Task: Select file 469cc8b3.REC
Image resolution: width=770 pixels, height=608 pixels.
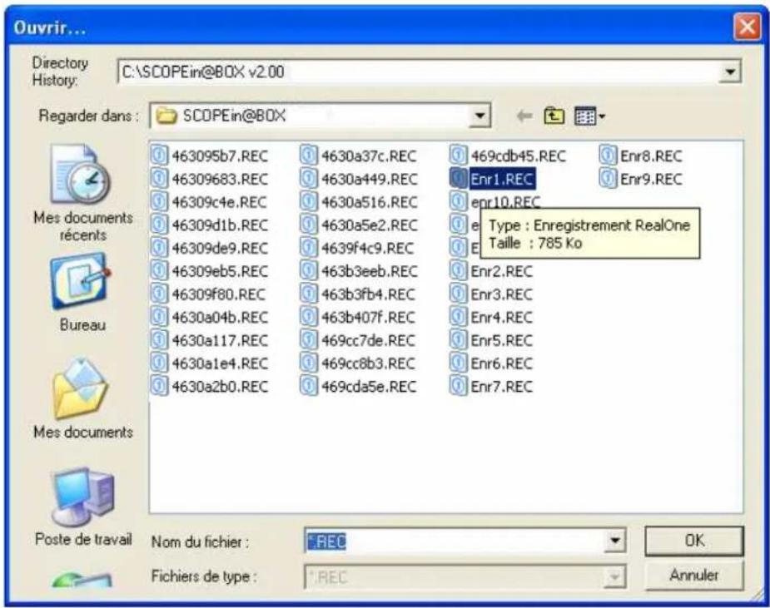Action: coord(359,363)
